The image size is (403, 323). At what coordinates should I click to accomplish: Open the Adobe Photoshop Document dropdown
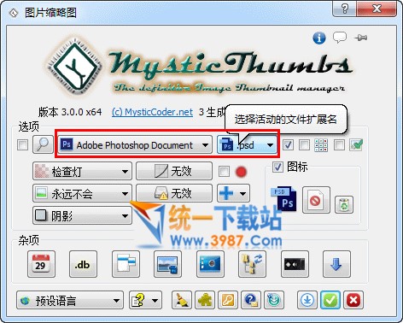[135, 144]
